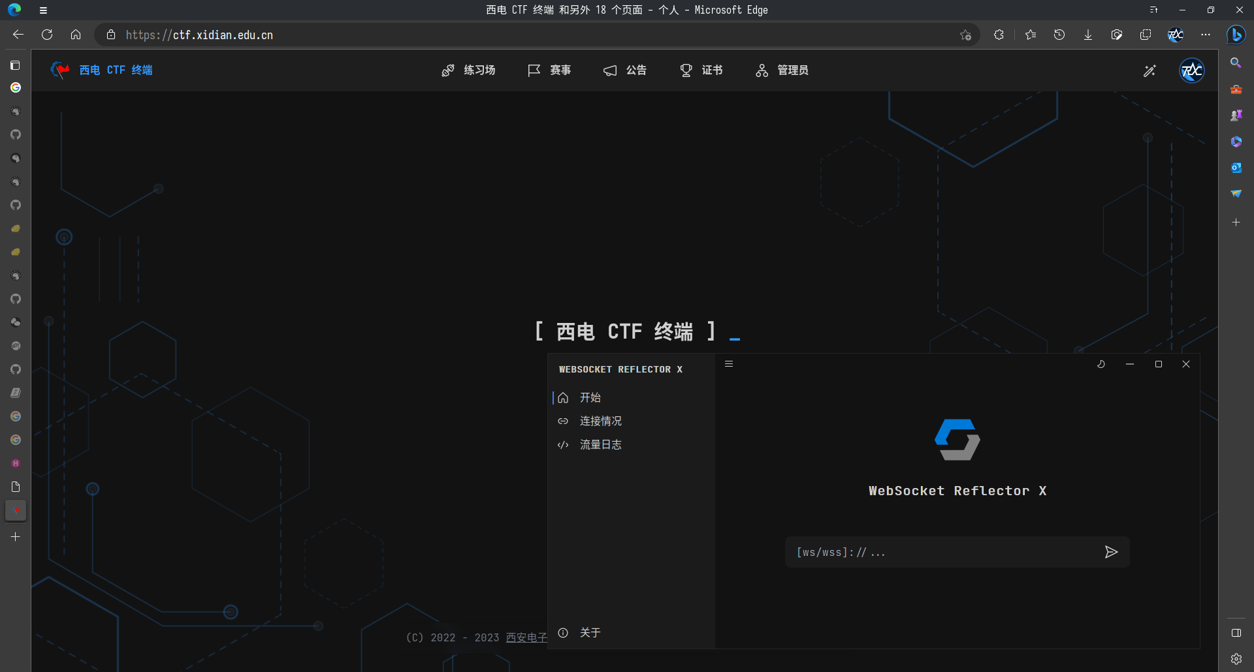Open Edge sidebar Games icon
1254x672 pixels.
1236,115
